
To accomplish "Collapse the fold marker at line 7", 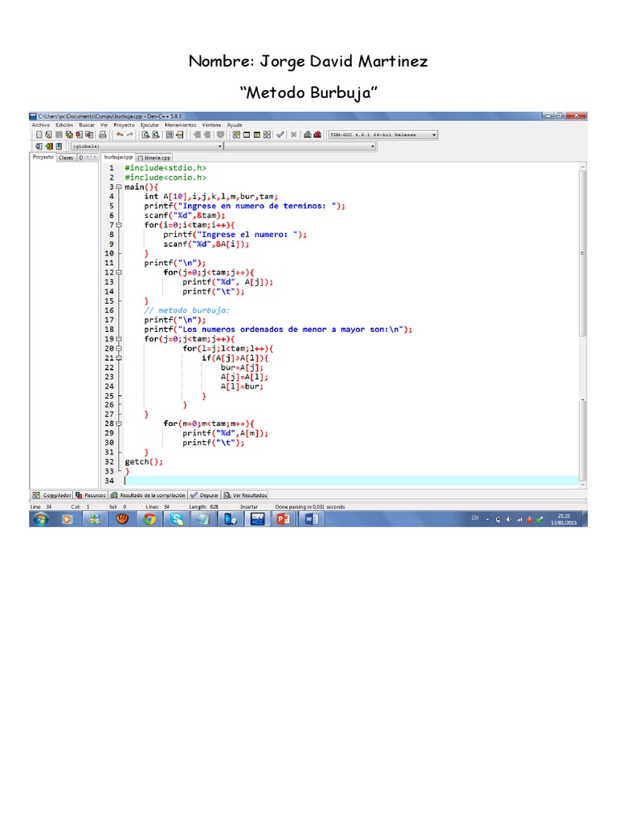I will point(119,225).
